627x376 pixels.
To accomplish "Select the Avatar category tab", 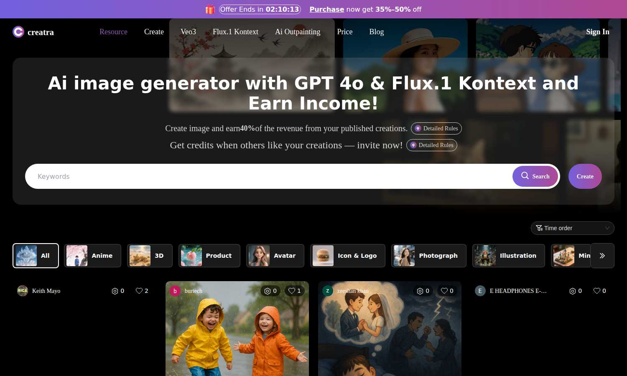I will [x=275, y=256].
